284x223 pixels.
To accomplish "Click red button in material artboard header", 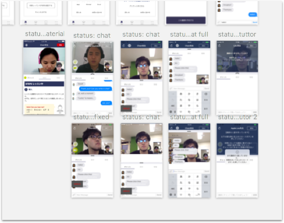I will 60,45.
